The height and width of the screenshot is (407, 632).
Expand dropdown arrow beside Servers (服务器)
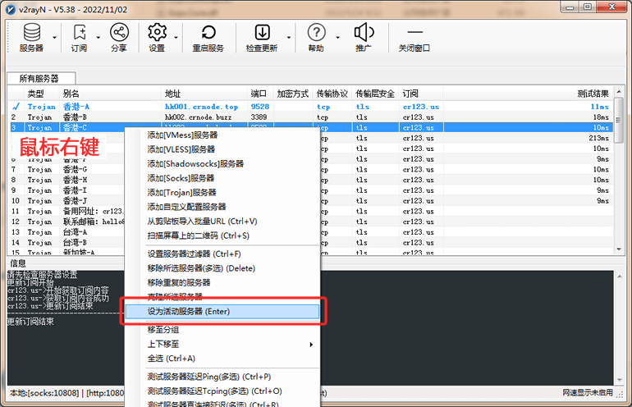pyautogui.click(x=55, y=38)
